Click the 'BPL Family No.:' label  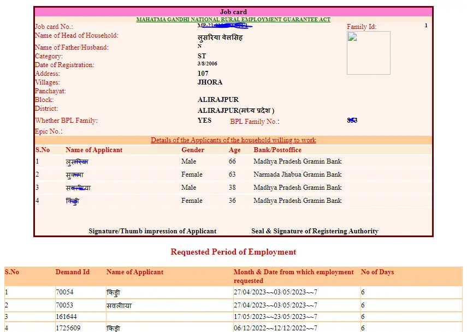(255, 122)
